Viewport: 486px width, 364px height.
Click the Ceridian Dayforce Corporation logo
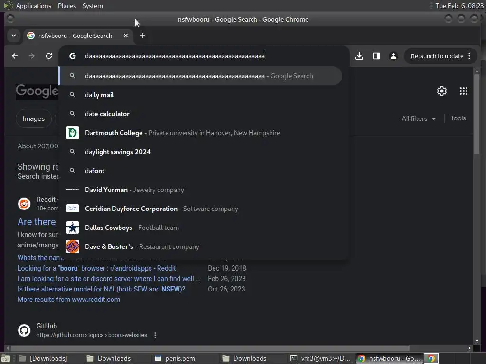click(73, 209)
